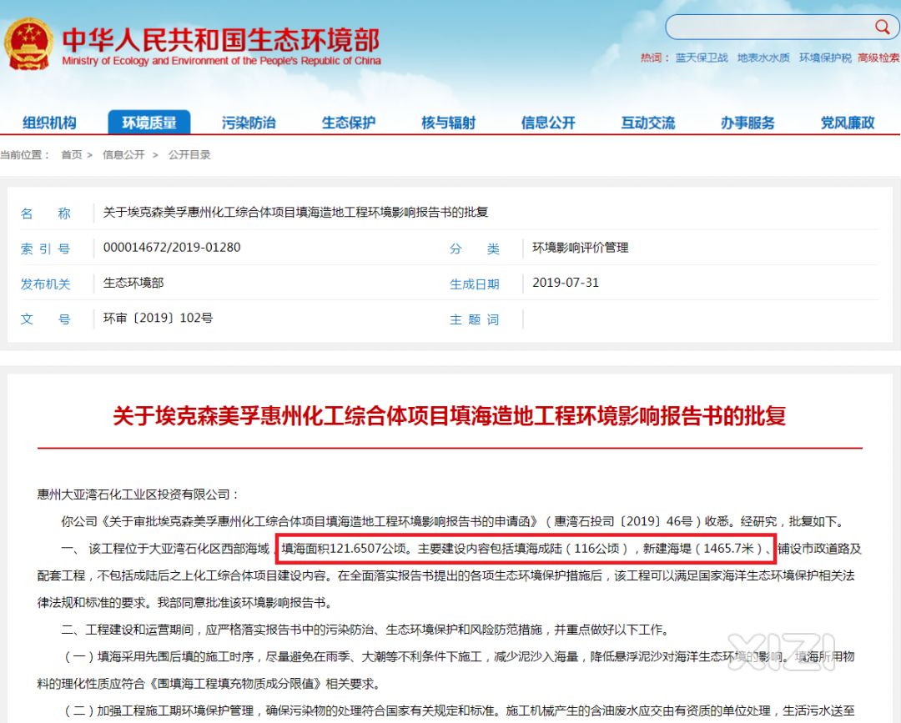Open the 高级检索 advanced search link
This screenshot has height=723, width=901.
coord(879,58)
